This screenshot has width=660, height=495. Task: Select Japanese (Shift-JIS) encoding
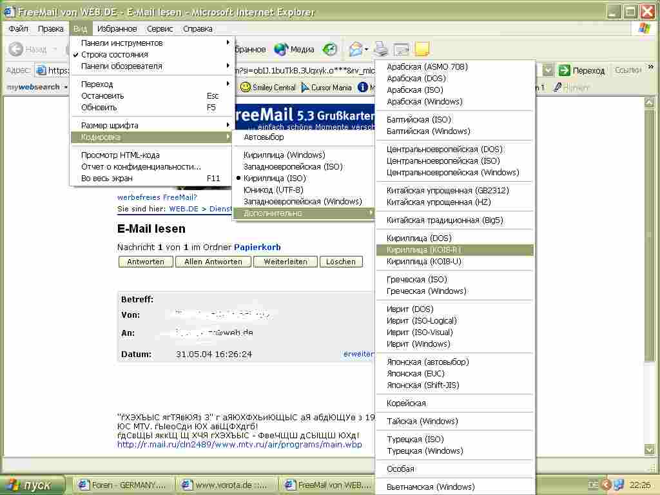[x=455, y=385]
